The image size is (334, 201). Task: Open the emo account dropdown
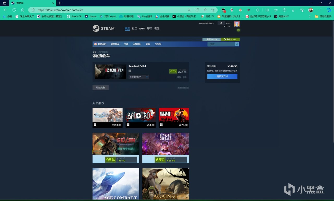click(229, 23)
